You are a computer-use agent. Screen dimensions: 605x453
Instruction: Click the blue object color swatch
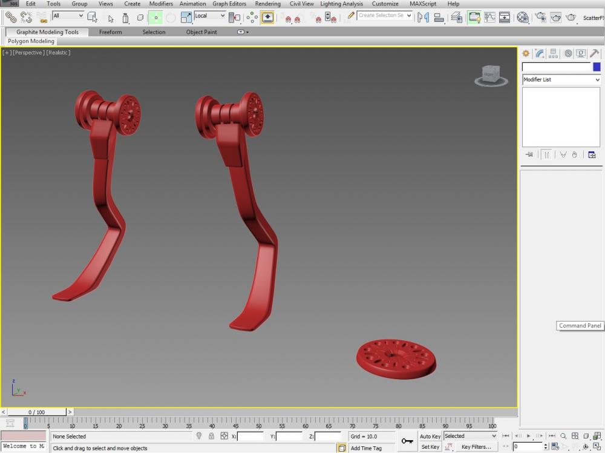[x=597, y=67]
